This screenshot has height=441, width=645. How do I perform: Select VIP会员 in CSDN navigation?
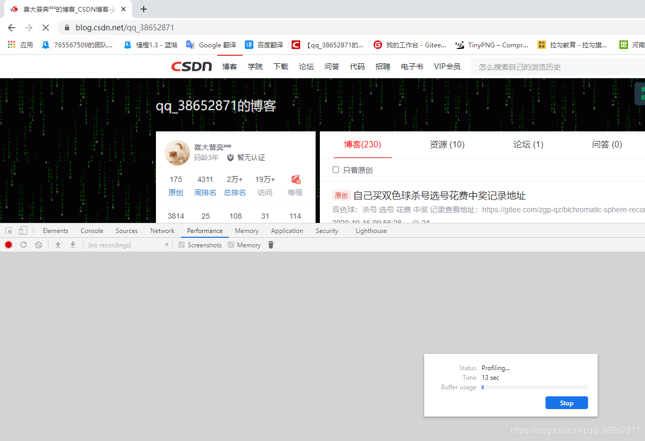click(447, 66)
